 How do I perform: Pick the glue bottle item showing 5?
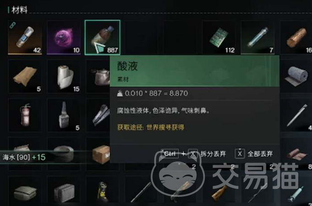click(x=64, y=115)
